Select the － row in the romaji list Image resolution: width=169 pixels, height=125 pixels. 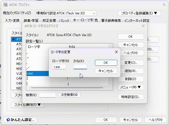(38, 58)
